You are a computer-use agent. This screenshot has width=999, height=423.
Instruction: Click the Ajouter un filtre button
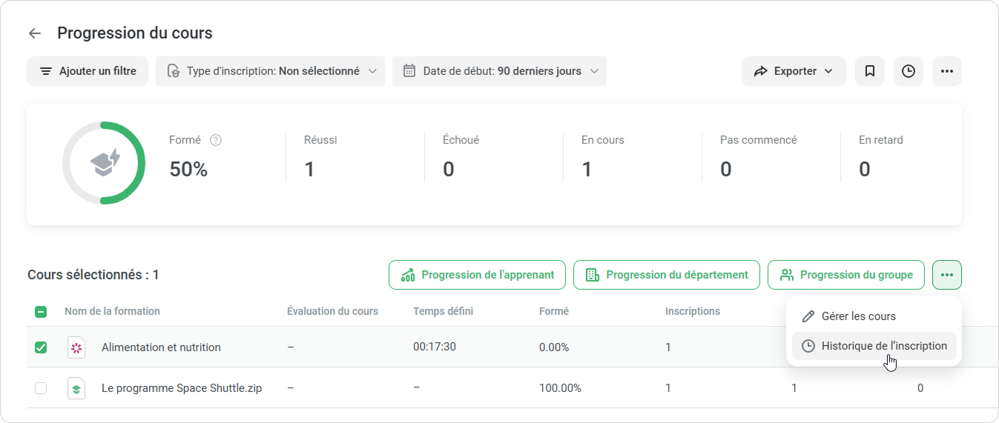point(88,71)
